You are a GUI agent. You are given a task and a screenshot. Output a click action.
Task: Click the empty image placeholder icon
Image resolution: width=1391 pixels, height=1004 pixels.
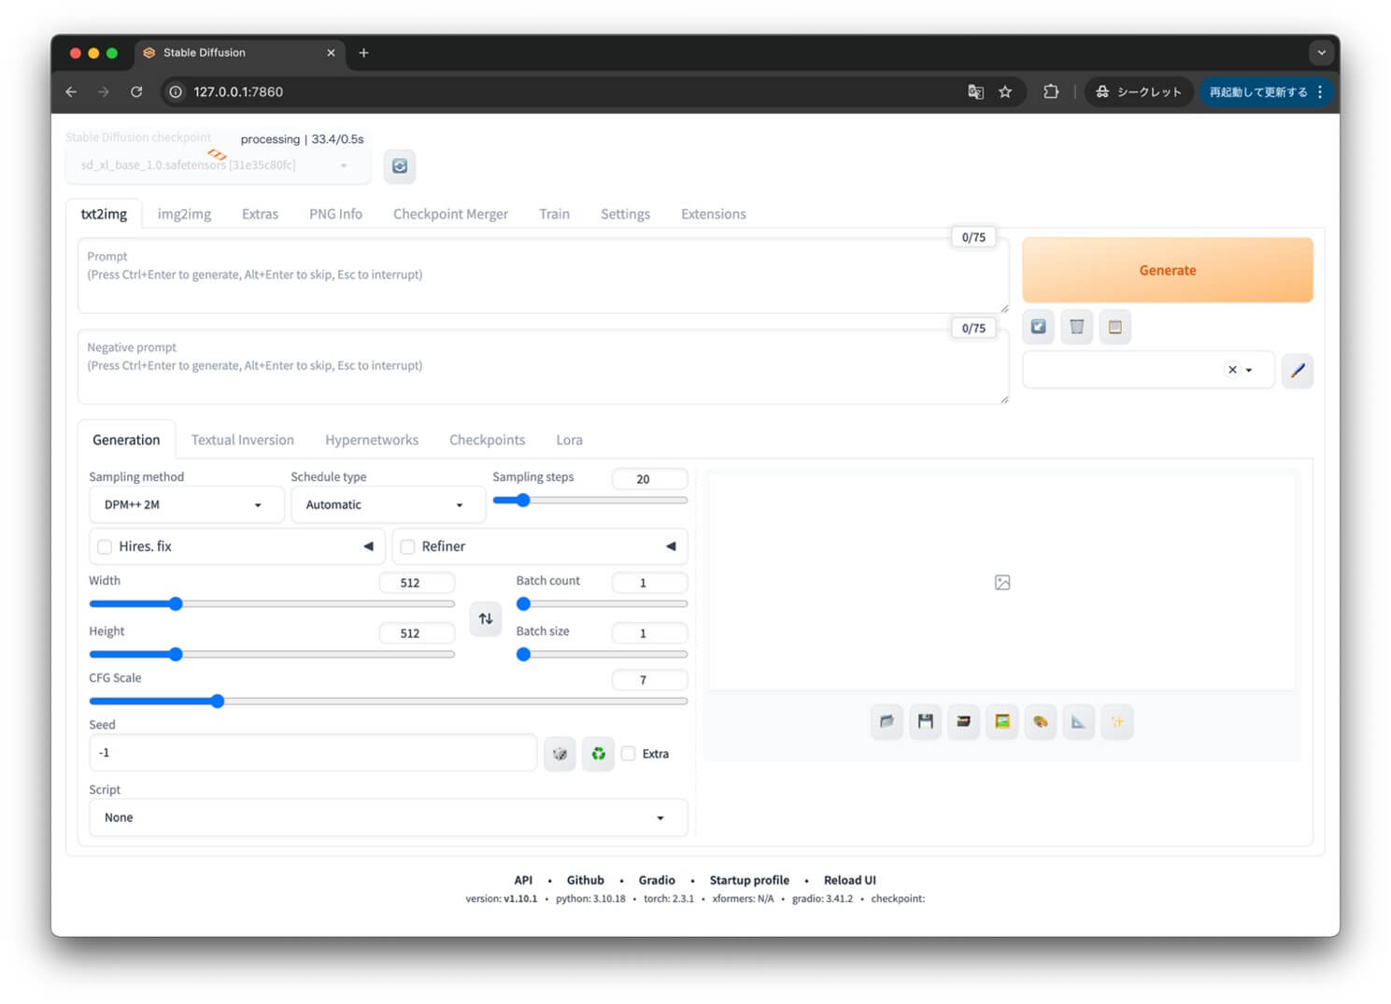click(1002, 583)
